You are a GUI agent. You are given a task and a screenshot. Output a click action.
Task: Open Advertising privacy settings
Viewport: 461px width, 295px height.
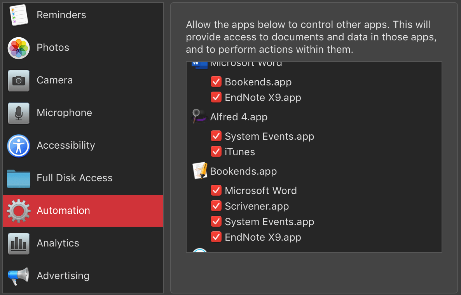[x=83, y=276]
